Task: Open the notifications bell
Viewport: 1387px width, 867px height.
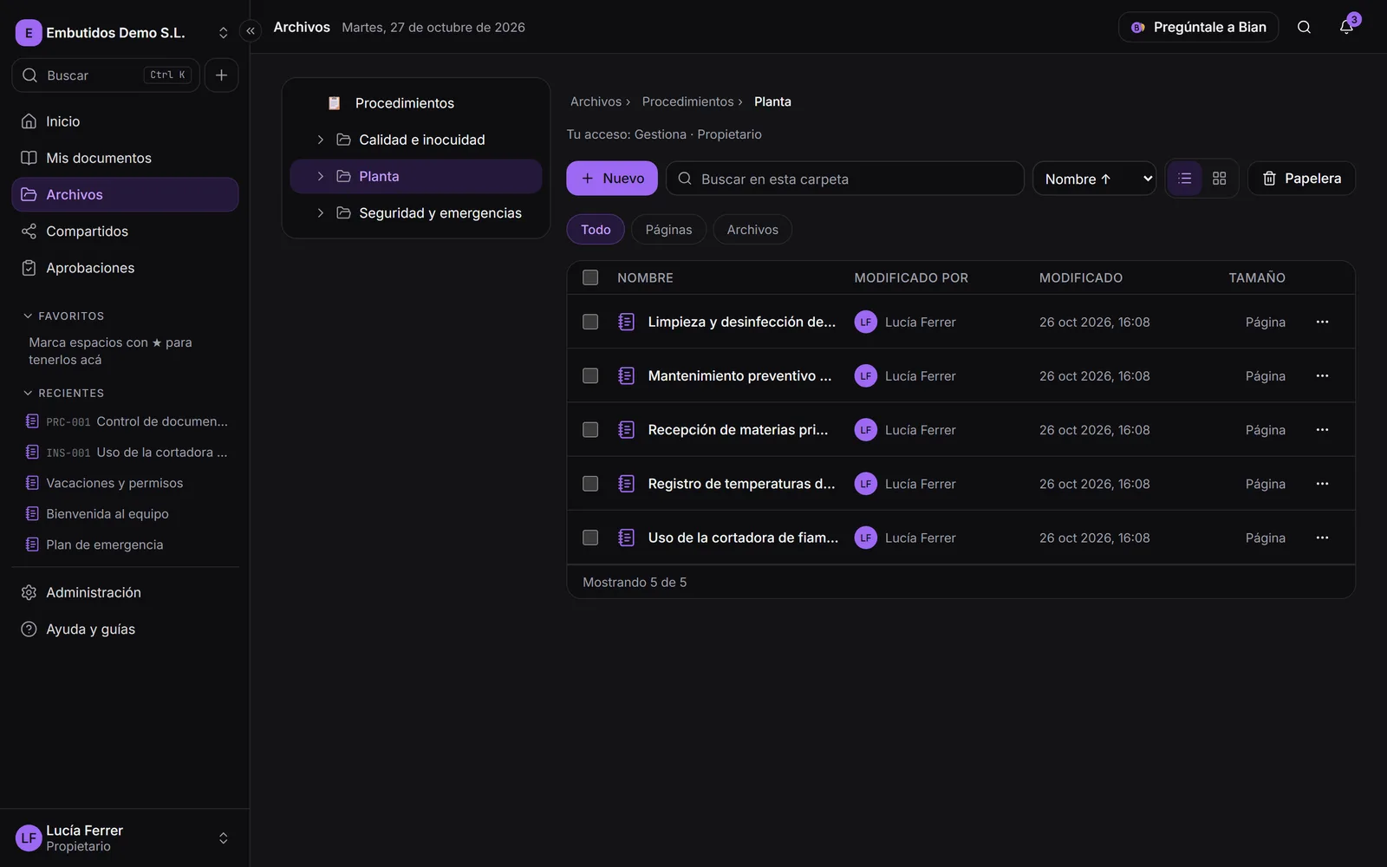Action: point(1346,27)
